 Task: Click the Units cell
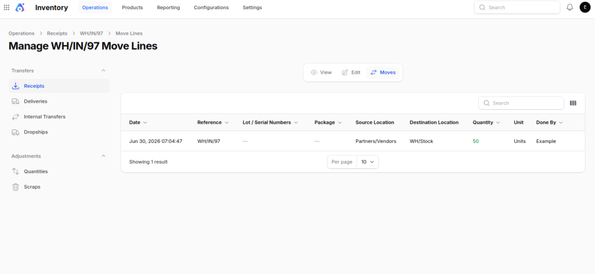click(520, 141)
